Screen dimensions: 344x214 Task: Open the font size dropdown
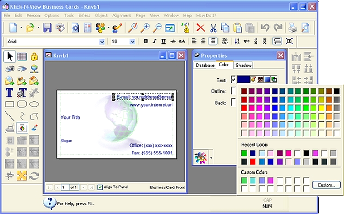[x=132, y=42]
